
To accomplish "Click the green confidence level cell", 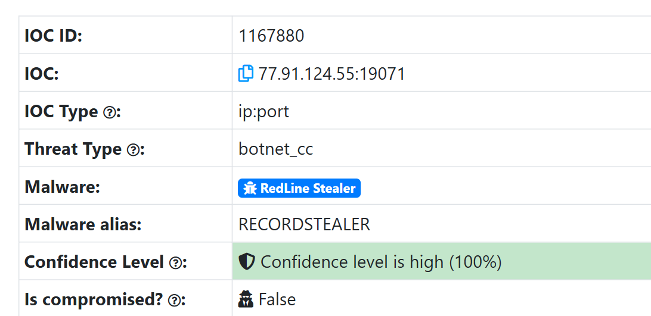I will 537,262.
